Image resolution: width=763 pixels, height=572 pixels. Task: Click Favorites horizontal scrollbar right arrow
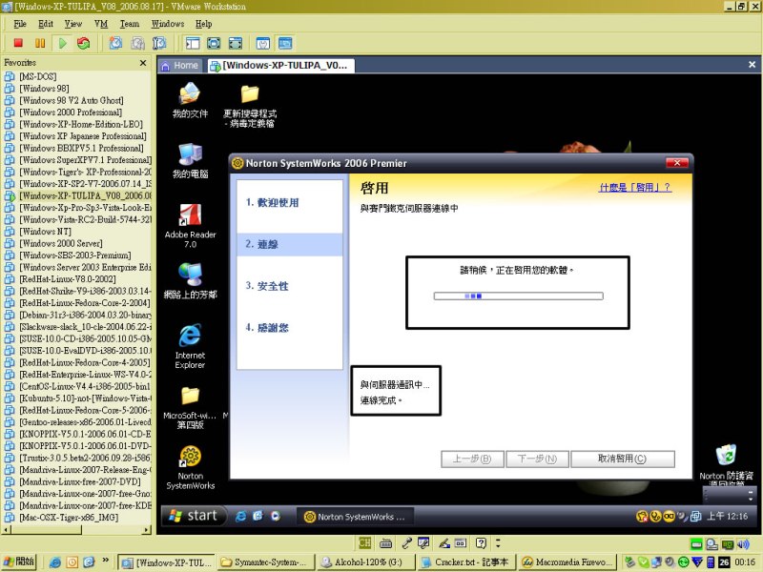coord(147,529)
